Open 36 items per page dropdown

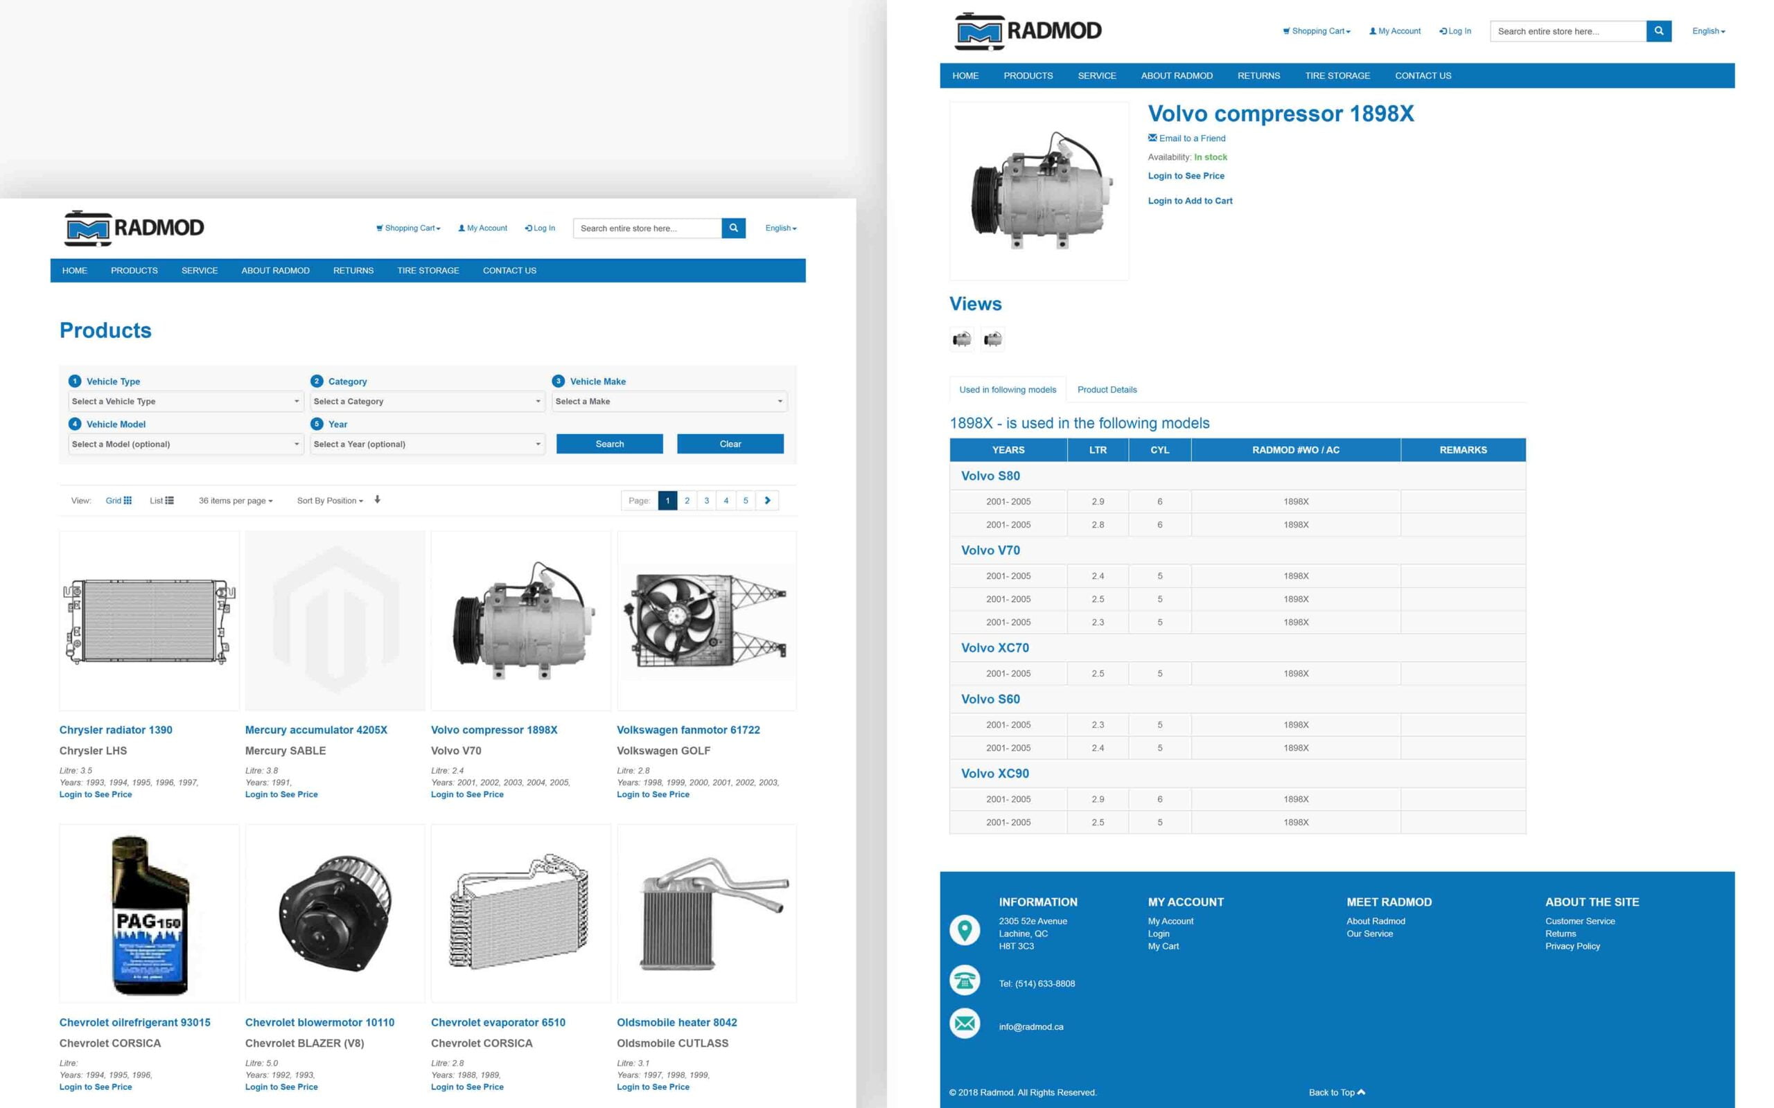(236, 501)
